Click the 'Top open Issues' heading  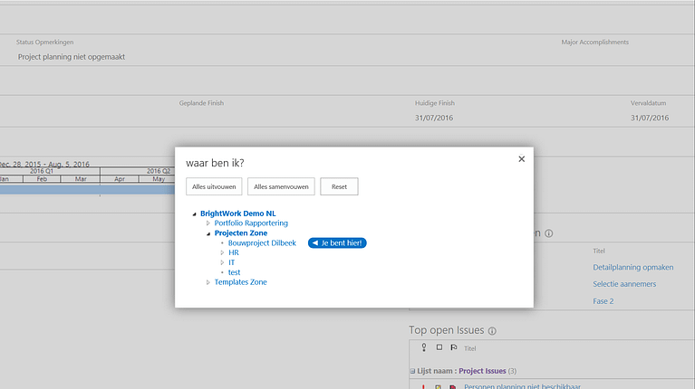(x=447, y=330)
